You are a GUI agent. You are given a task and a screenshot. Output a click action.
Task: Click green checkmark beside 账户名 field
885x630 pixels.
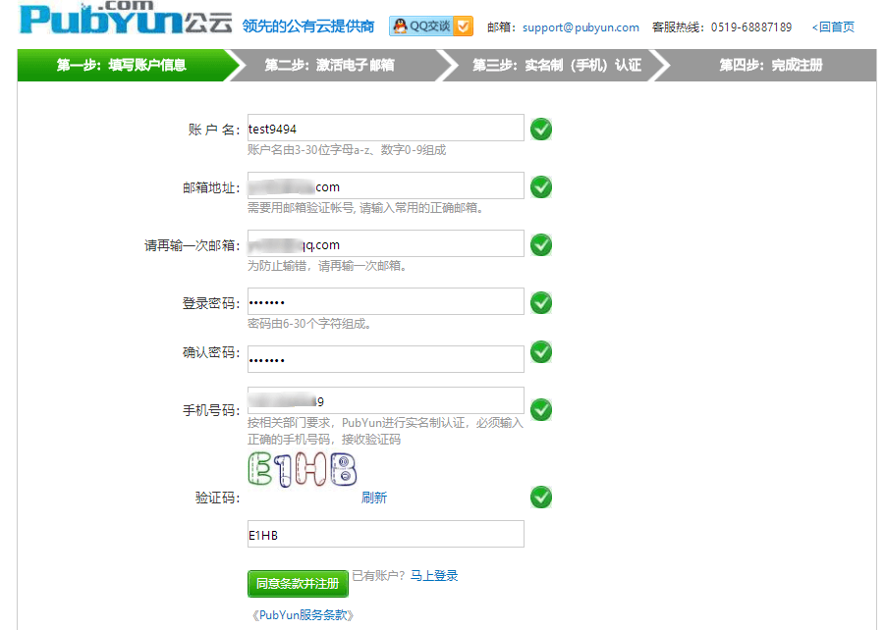540,128
